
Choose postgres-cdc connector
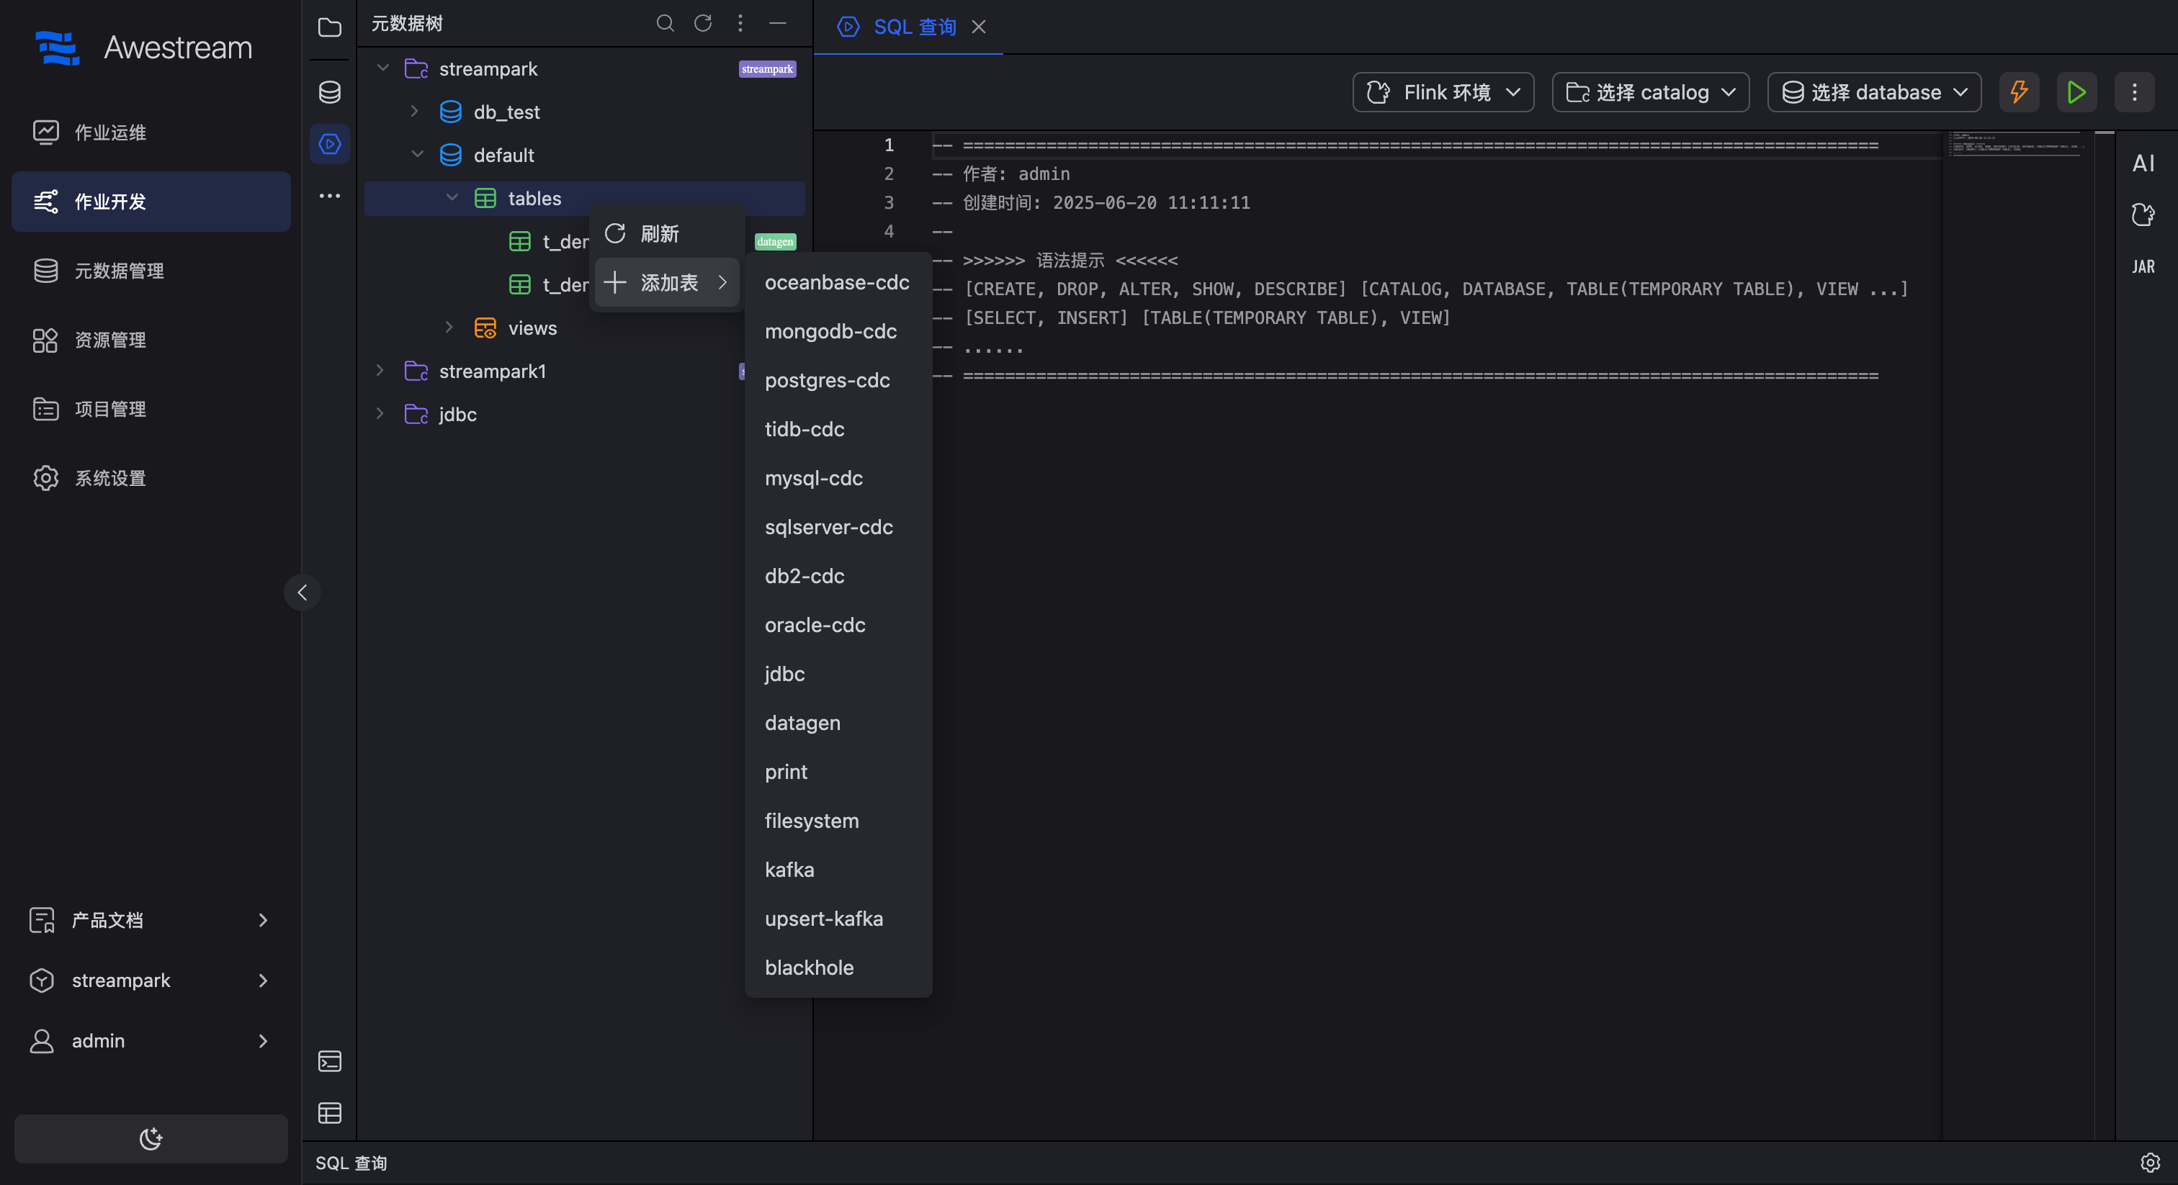click(x=838, y=380)
